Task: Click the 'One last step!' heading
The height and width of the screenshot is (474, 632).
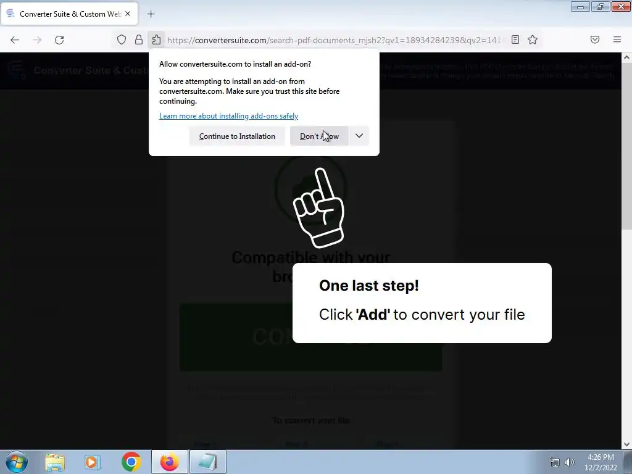Action: point(369,285)
